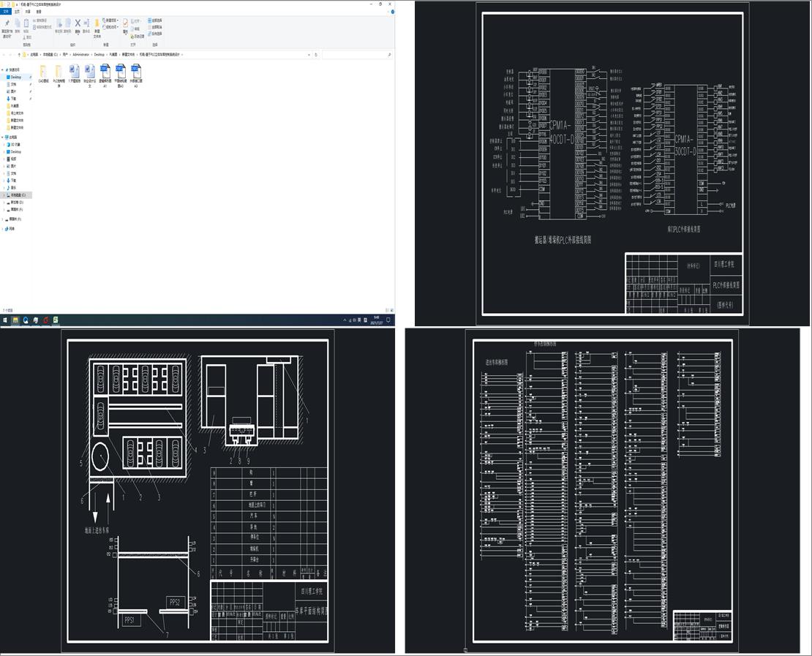Collapse the Explorer ribbon chevron
Screen dimensions: 812x656
coord(388,12)
